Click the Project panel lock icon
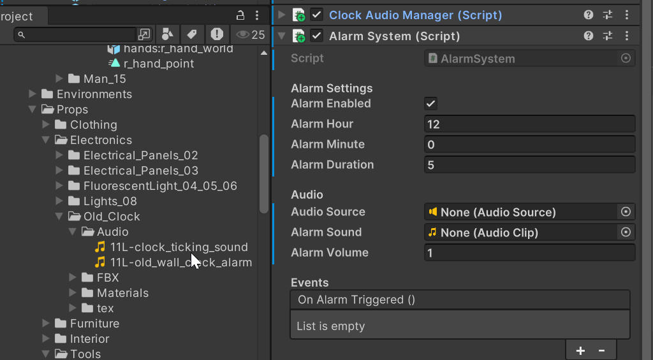This screenshot has width=653, height=360. pyautogui.click(x=240, y=16)
